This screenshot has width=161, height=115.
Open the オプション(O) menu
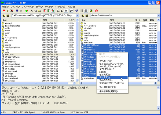click(x=60, y=7)
